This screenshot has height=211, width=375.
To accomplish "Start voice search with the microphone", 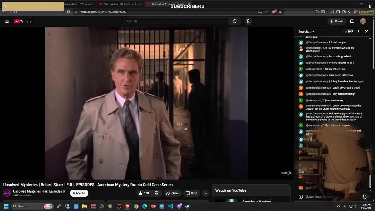I will (x=248, y=21).
